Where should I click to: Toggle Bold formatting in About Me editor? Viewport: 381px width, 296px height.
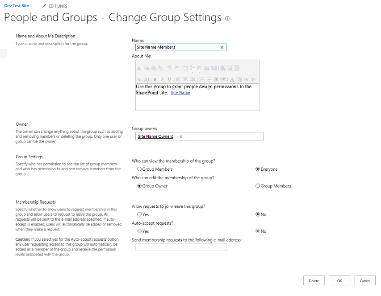point(155,79)
